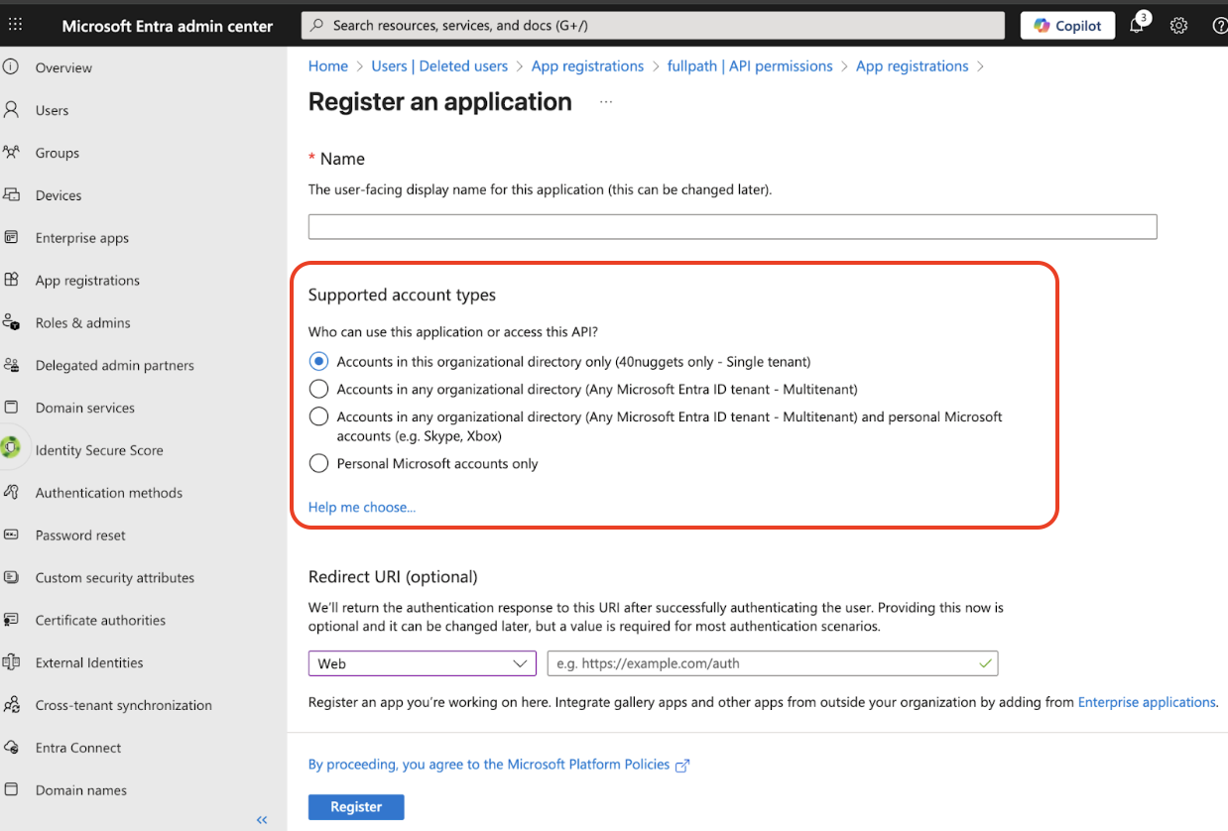This screenshot has height=831, width=1228.
Task: Click the Groups icon in sidebar
Action: tap(12, 153)
